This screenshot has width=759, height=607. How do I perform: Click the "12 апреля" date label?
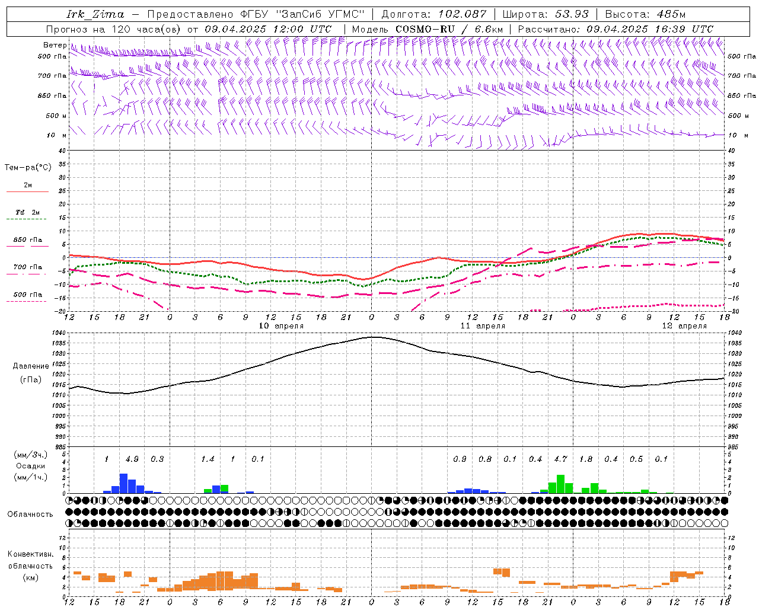[x=684, y=326]
